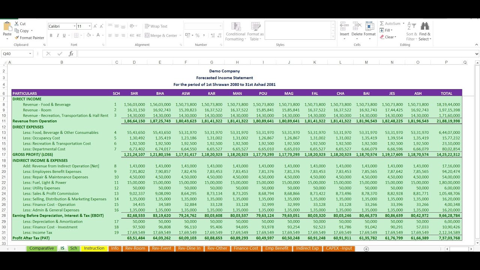
Task: Open the Font dialog launcher
Action: [103, 45]
